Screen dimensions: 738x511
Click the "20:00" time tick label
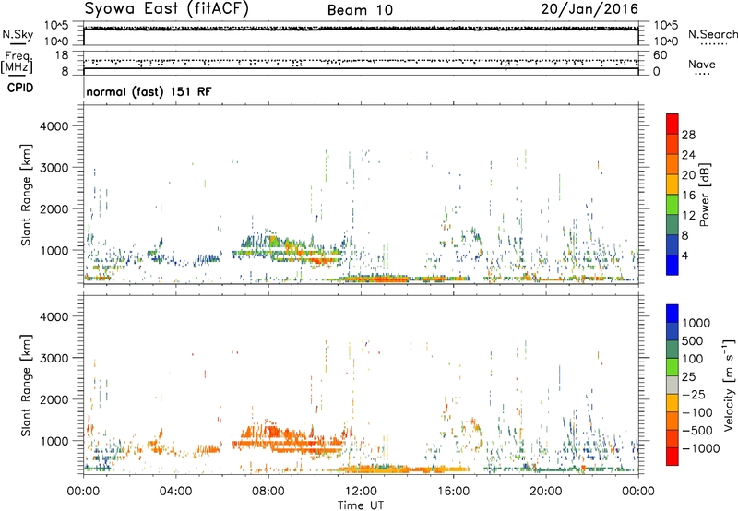click(545, 492)
